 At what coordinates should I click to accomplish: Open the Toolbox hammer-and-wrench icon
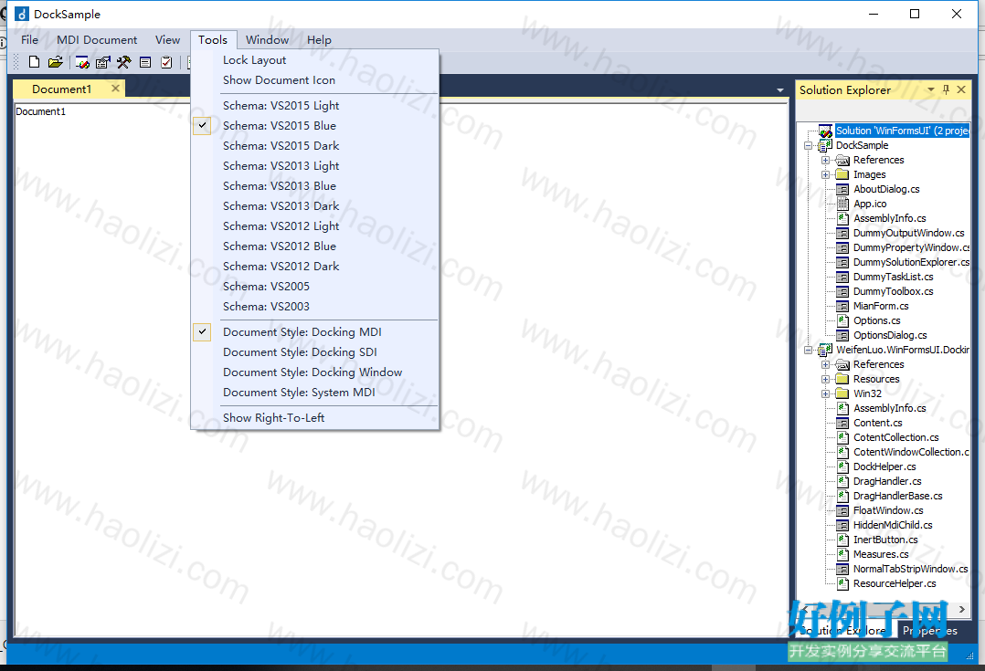(123, 61)
